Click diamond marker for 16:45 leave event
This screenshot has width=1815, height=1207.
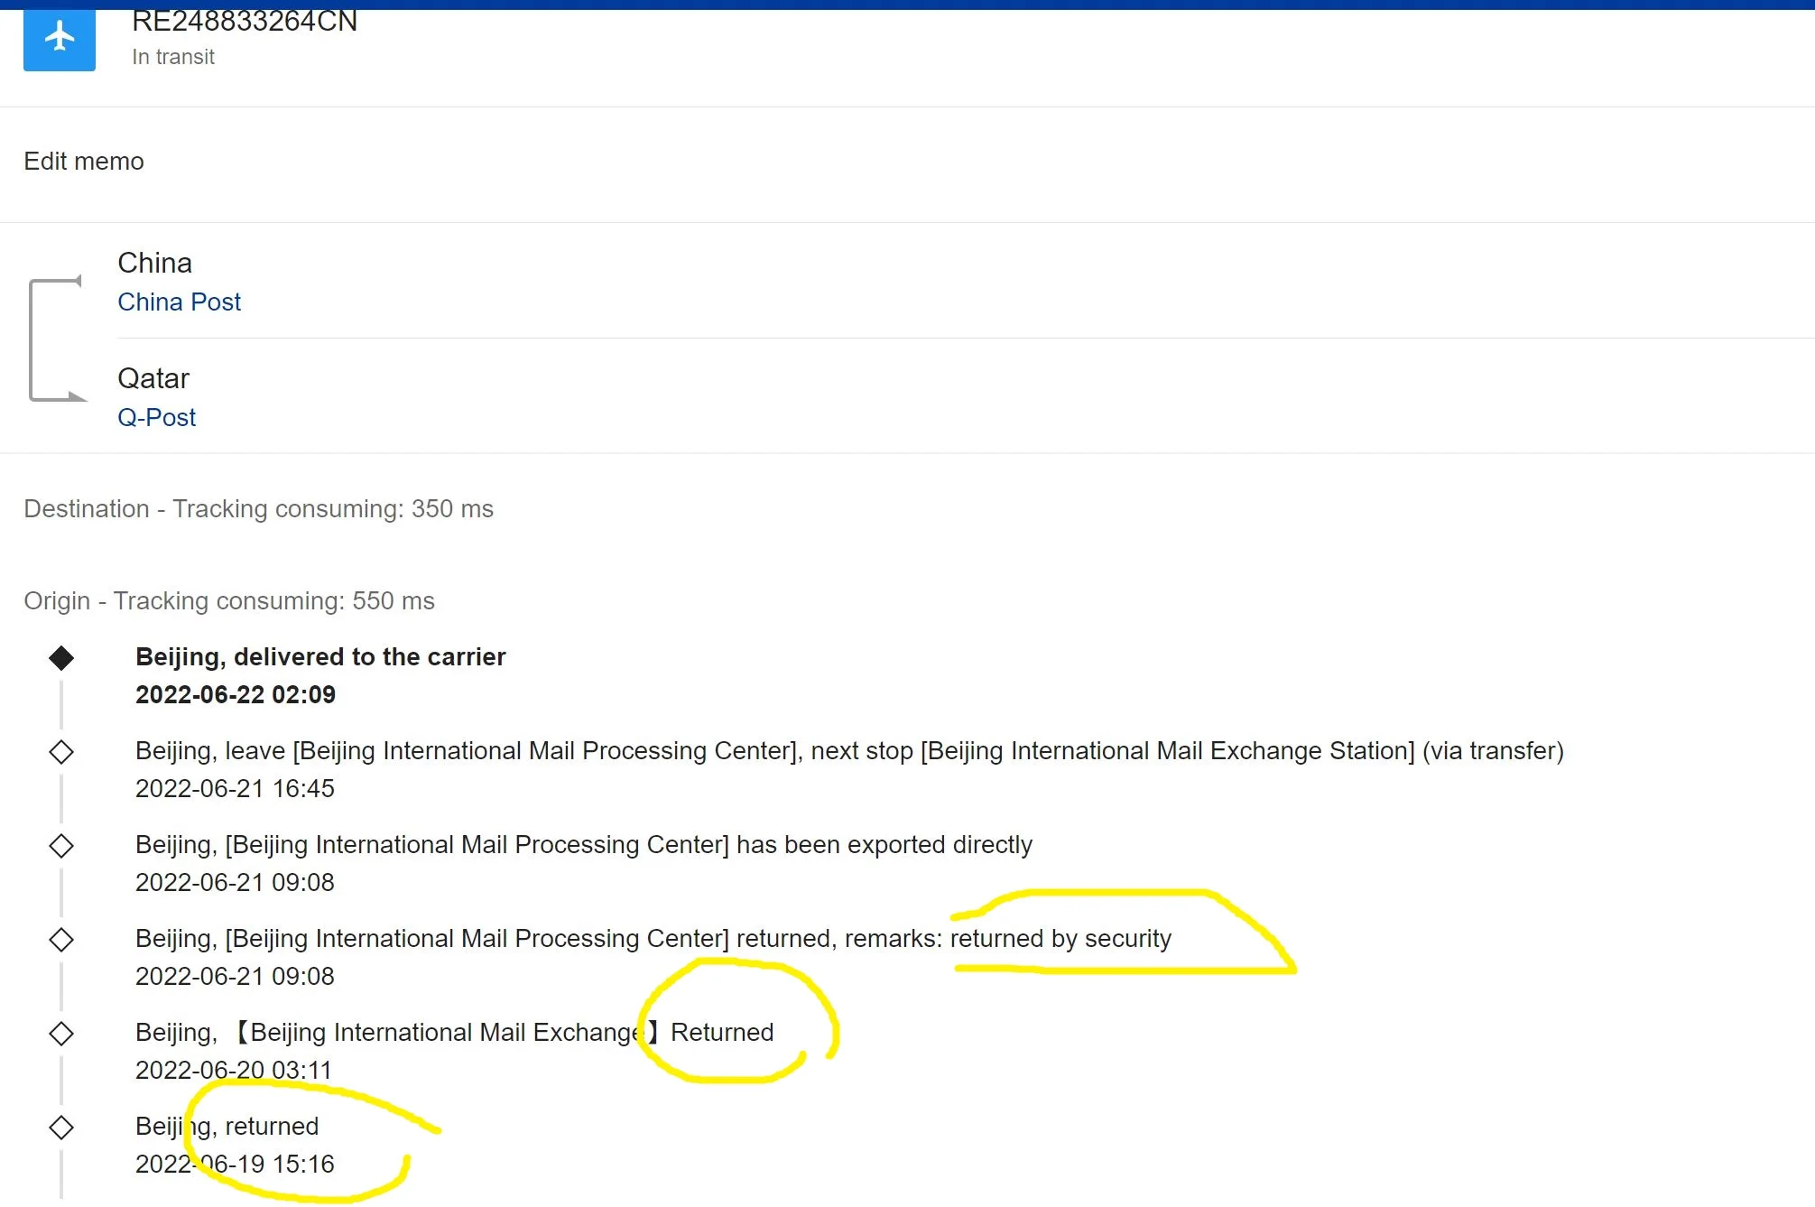pyautogui.click(x=61, y=752)
